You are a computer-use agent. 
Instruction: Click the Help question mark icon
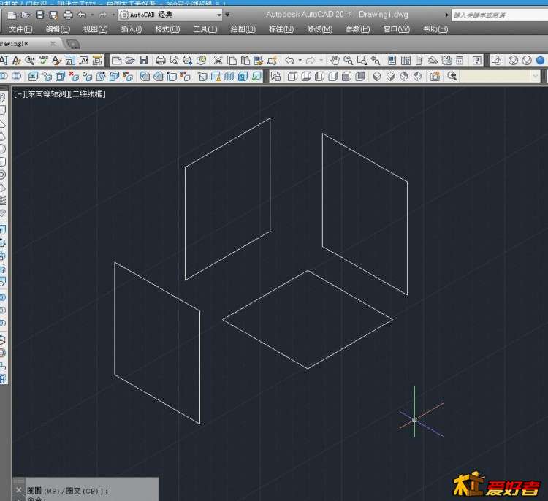coord(477,61)
